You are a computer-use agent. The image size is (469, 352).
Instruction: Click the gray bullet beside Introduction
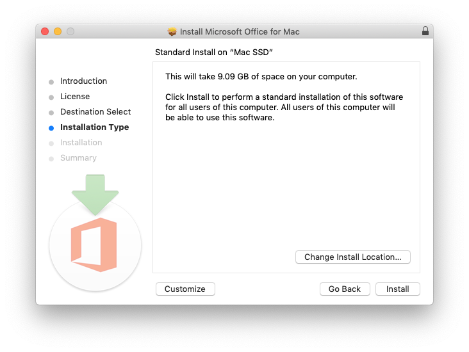(51, 82)
